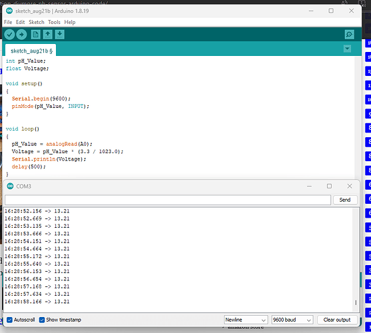Toggle the Autoscroll checkbox
This screenshot has height=333, width=371.
[x=9, y=320]
